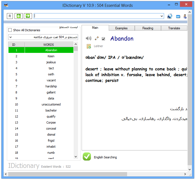
Task: Click the green checkmark English Searching icon
Action: point(87,156)
